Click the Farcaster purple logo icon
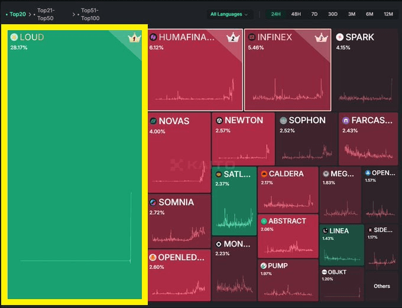402x308 pixels. tap(346, 120)
